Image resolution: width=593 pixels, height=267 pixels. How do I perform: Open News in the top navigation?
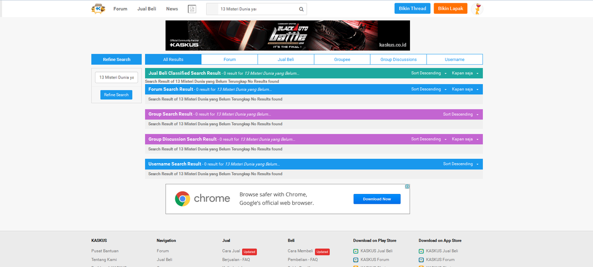(172, 9)
